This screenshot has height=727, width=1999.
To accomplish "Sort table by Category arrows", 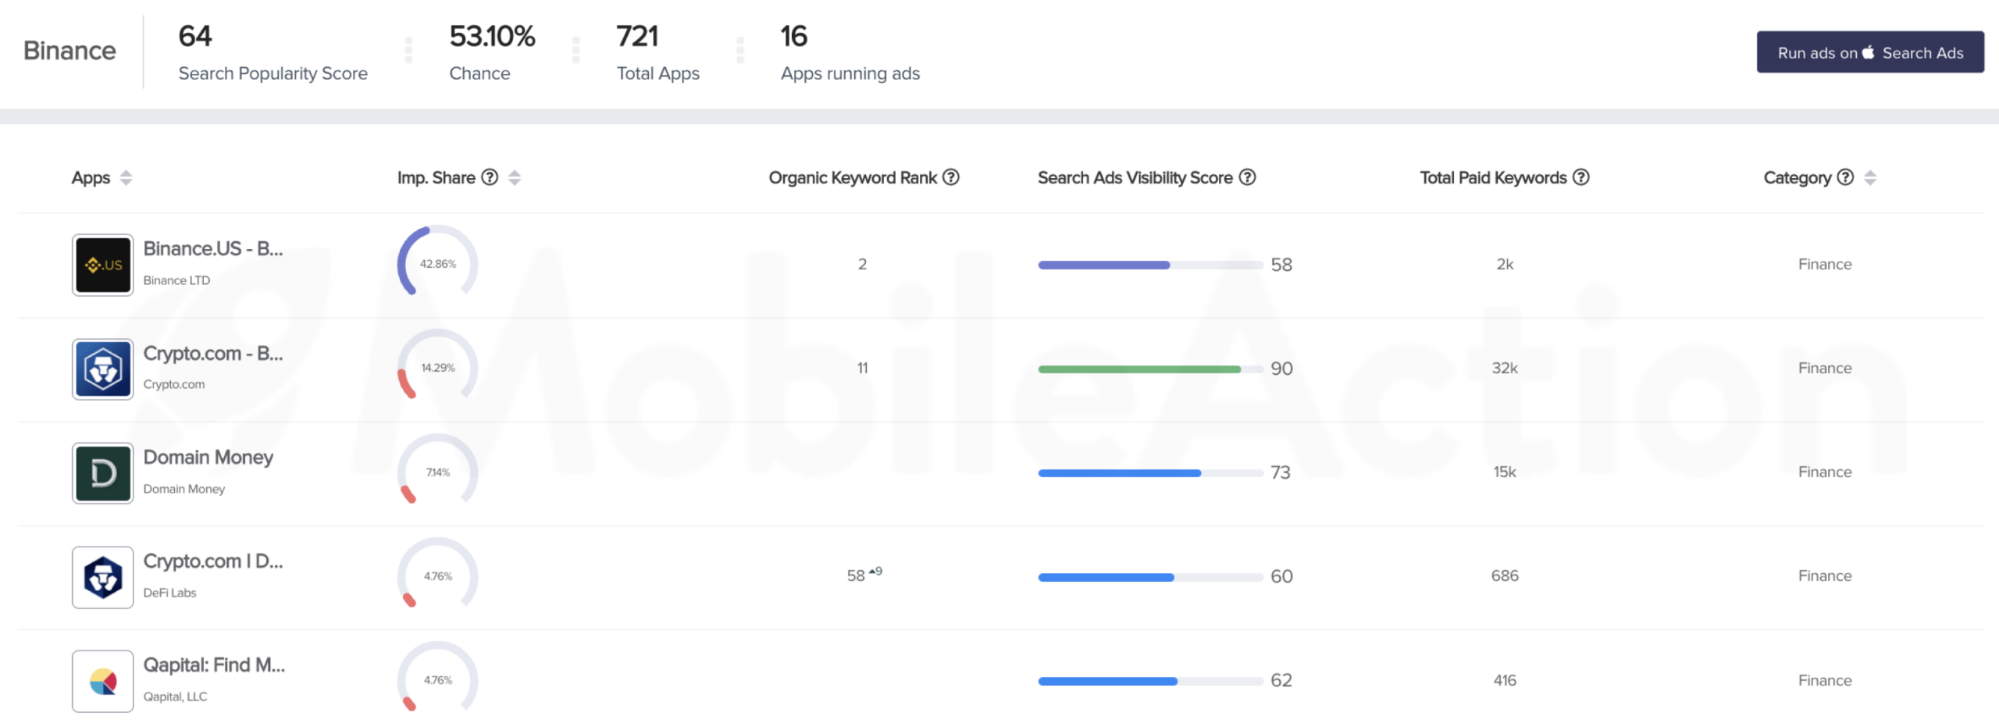I will coord(1870,178).
